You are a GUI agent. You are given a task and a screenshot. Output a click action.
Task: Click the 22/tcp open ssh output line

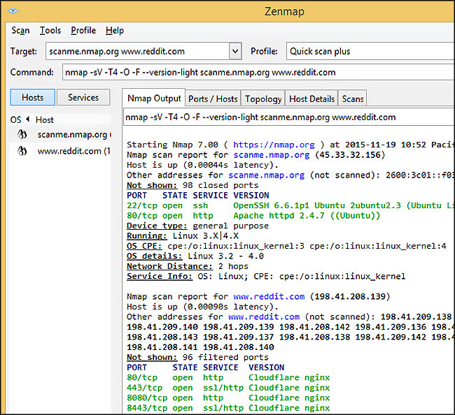click(290, 205)
